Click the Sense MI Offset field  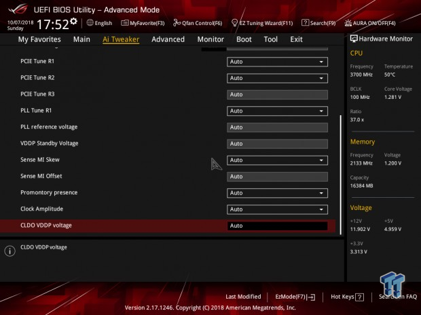tap(277, 177)
